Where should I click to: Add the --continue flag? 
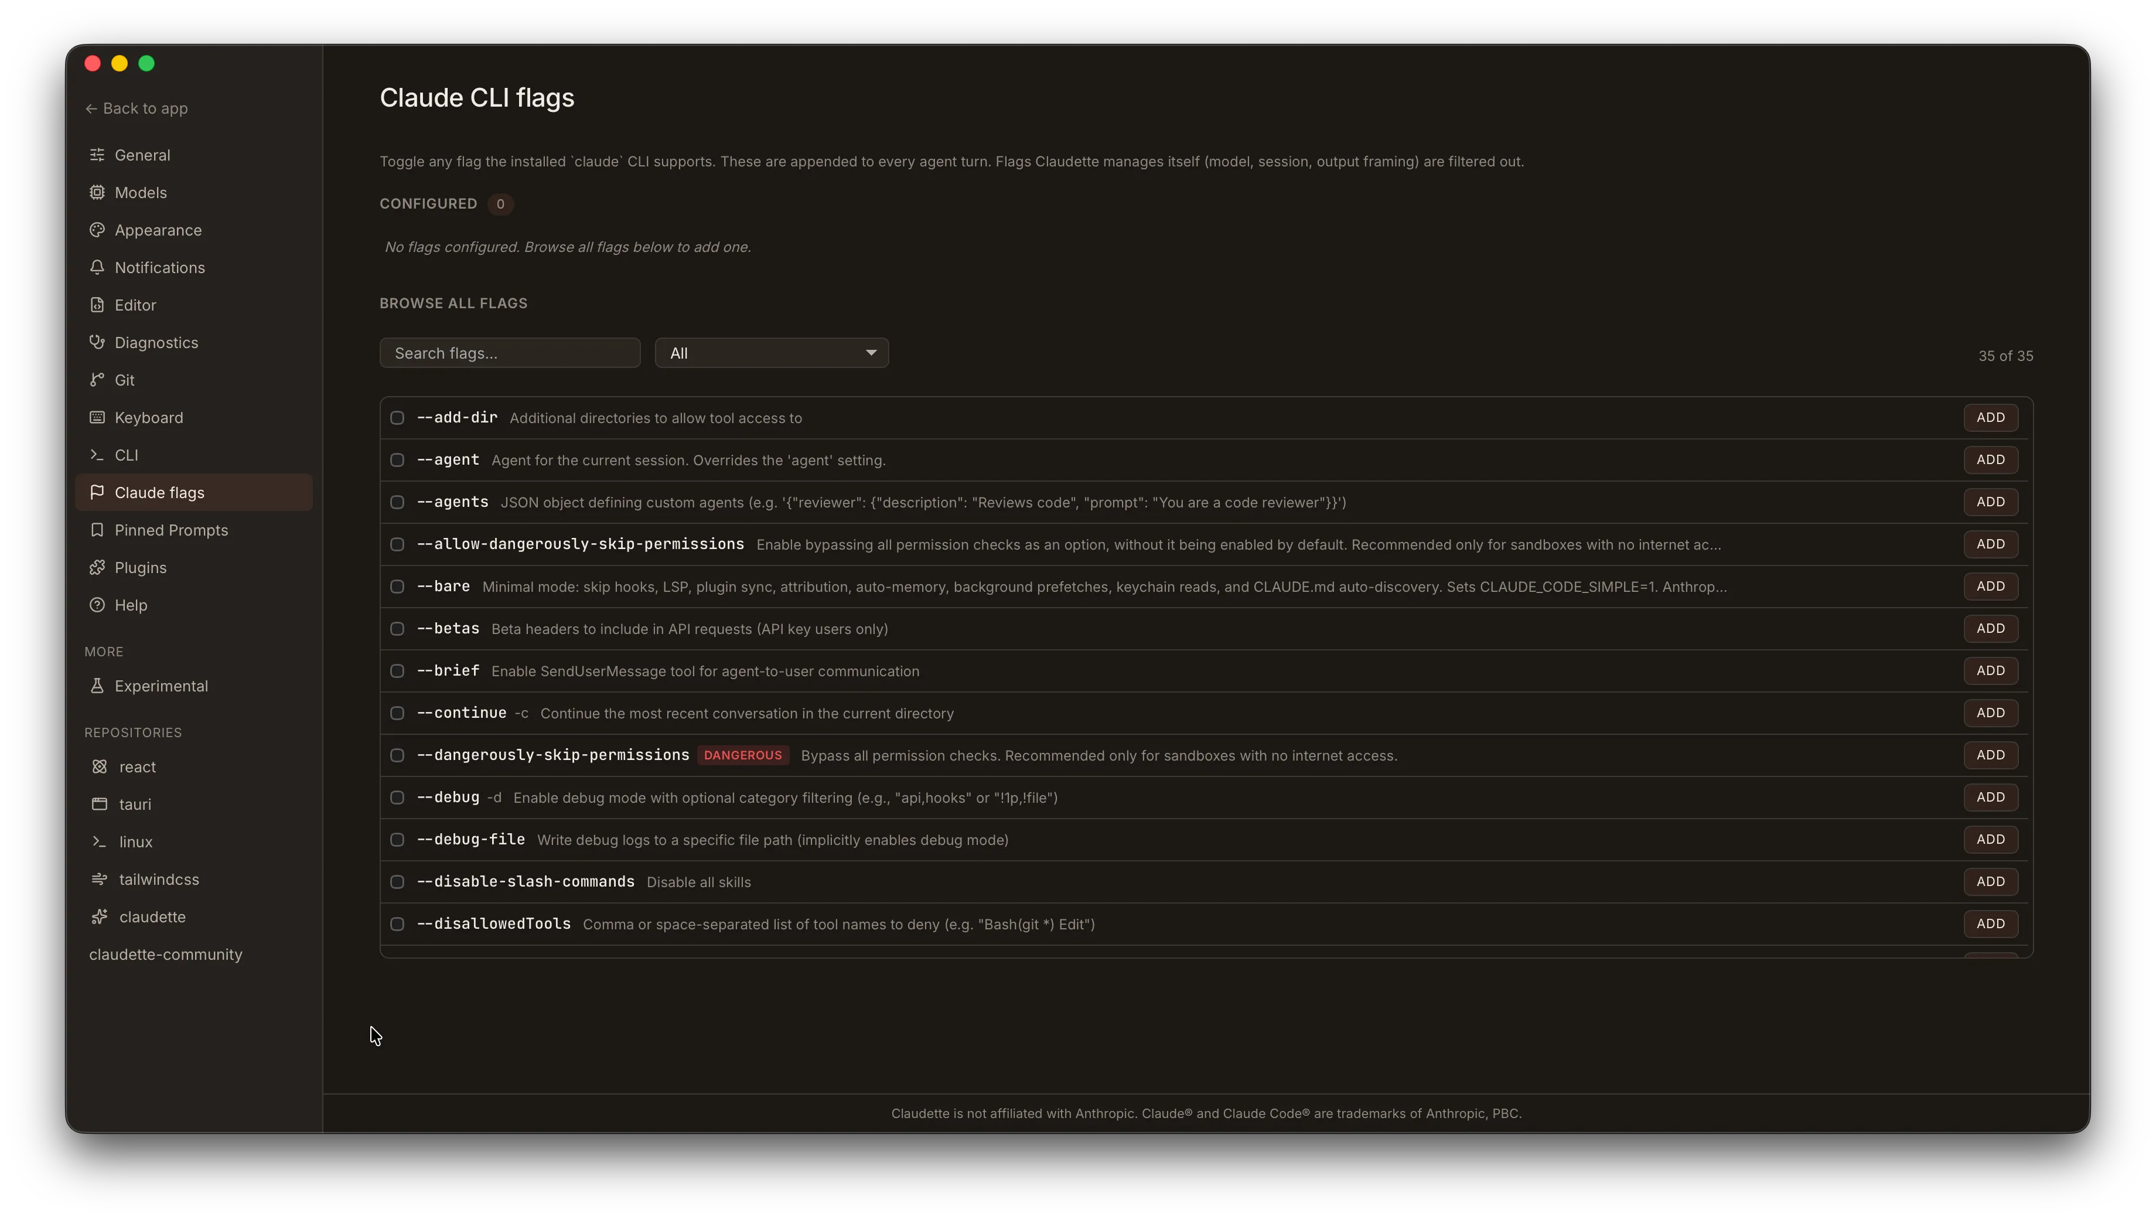[x=1990, y=713]
